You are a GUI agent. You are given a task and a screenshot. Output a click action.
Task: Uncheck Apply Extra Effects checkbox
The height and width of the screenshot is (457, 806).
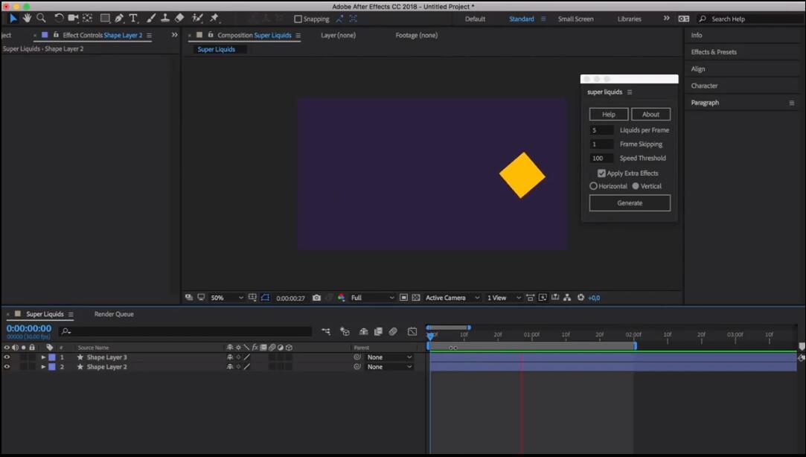601,173
